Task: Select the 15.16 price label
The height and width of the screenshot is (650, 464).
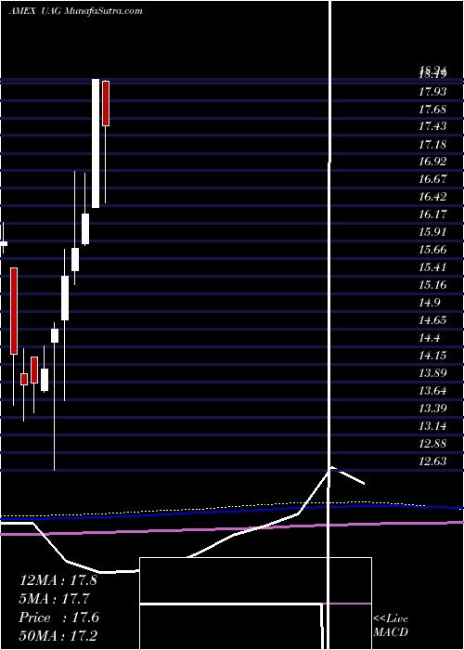Action: click(432, 285)
